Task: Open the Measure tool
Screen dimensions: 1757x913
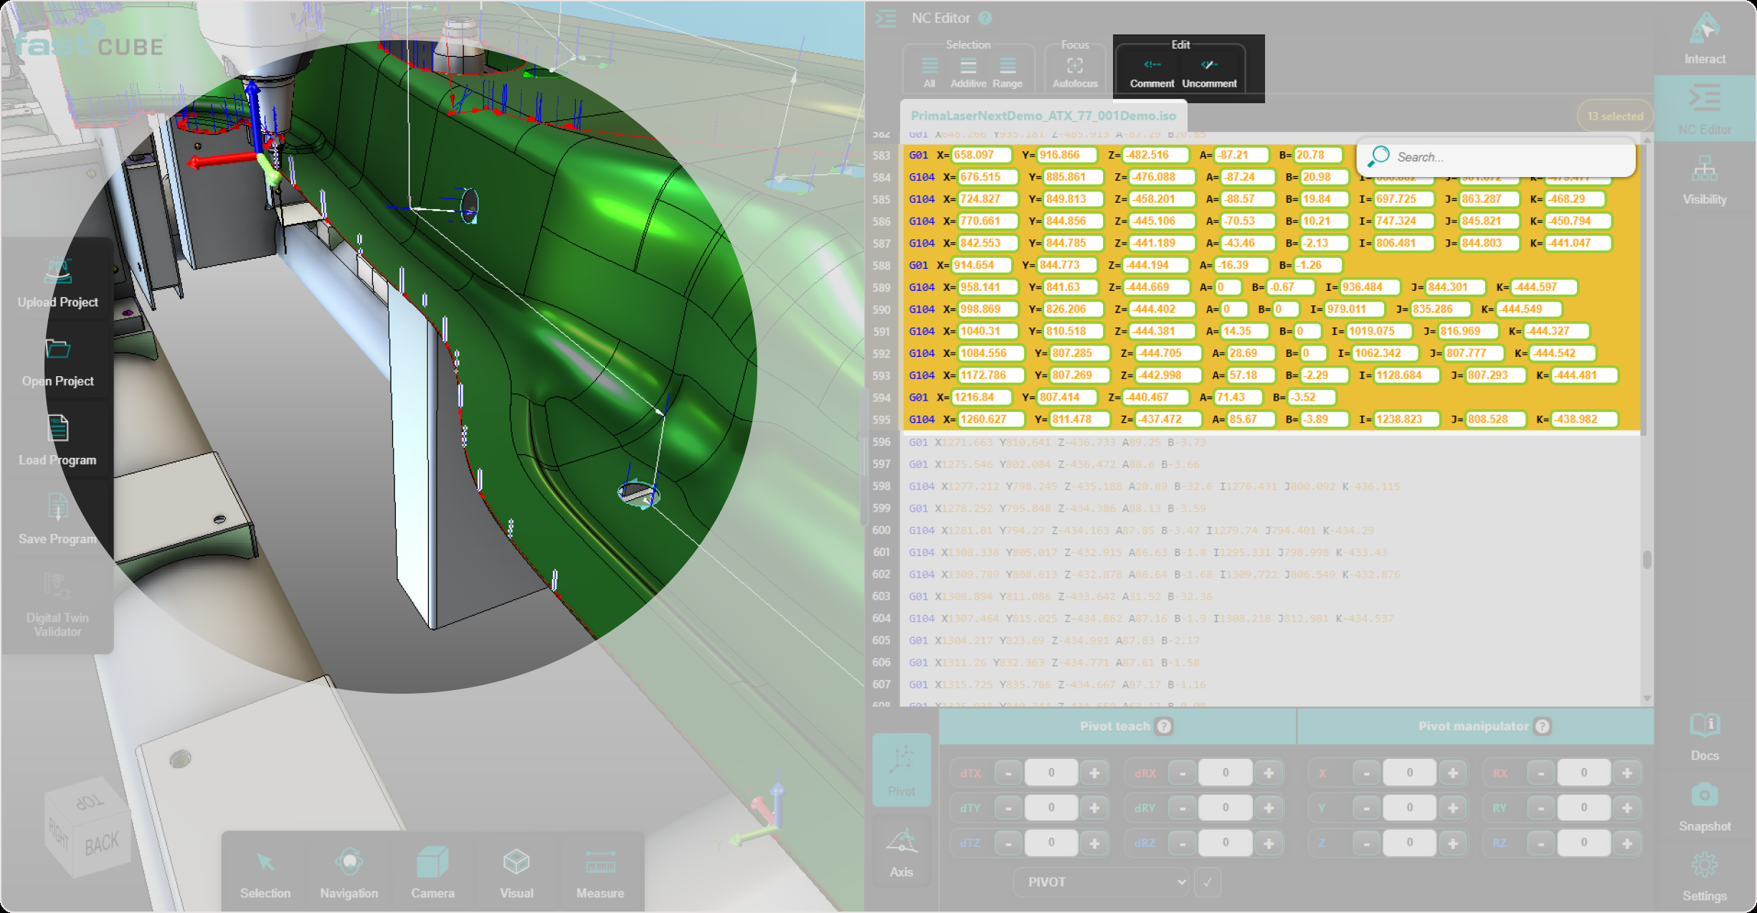Action: click(x=600, y=874)
